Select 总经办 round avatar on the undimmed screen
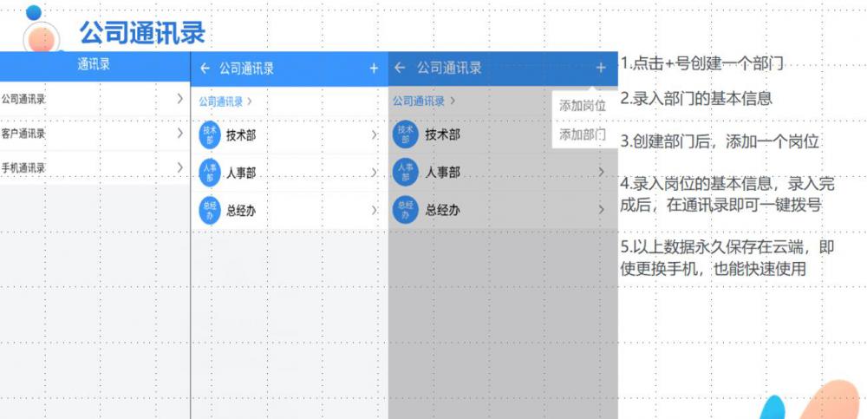 pyautogui.click(x=210, y=211)
